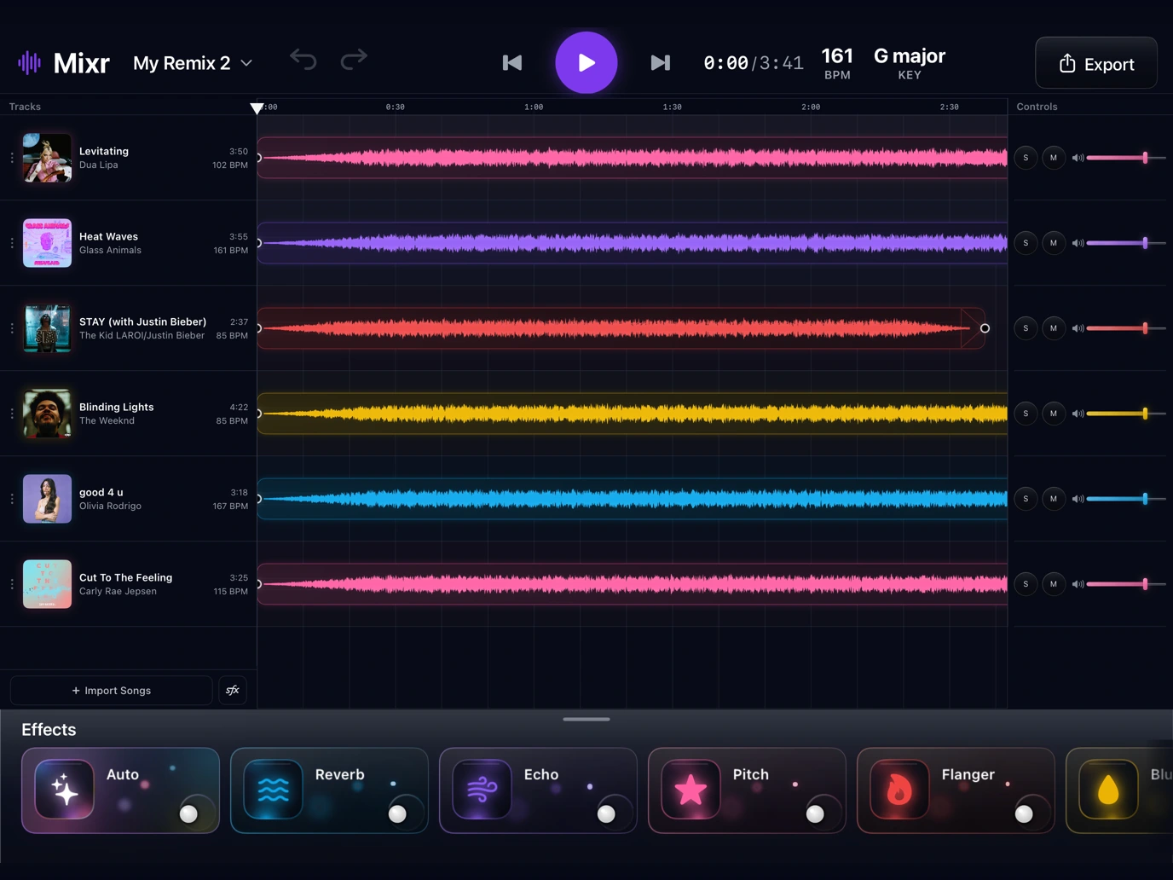The height and width of the screenshot is (880, 1173).
Task: Adjust the Levitating volume slider
Action: [1126, 158]
